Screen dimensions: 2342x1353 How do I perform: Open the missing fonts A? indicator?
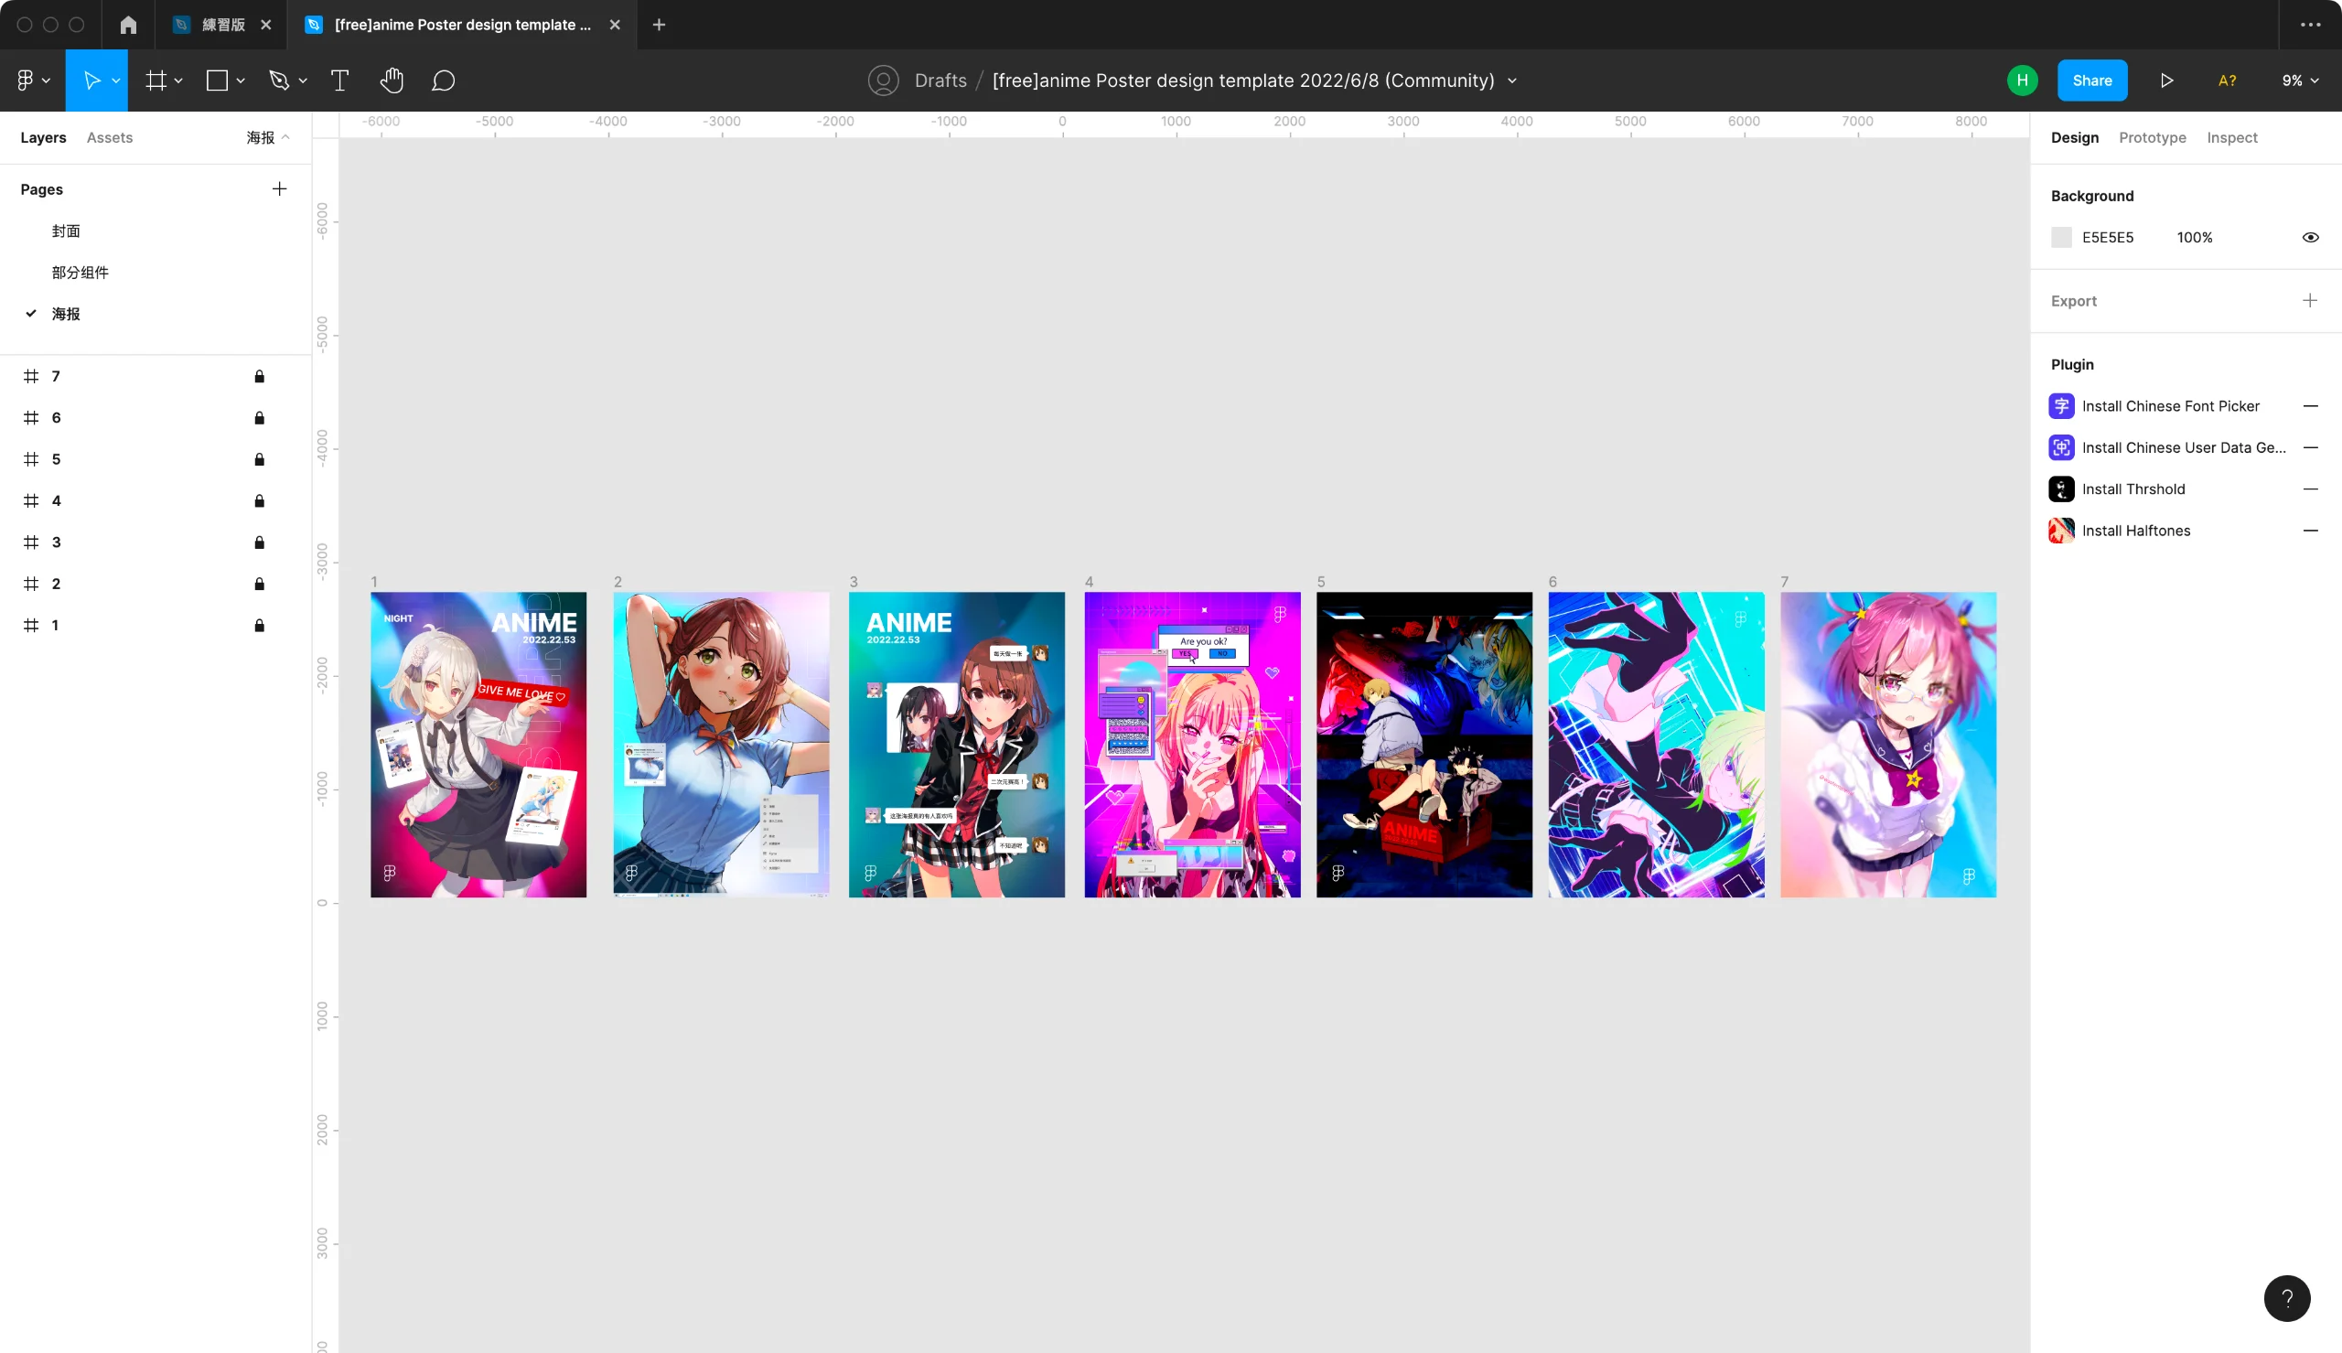pyautogui.click(x=2227, y=81)
